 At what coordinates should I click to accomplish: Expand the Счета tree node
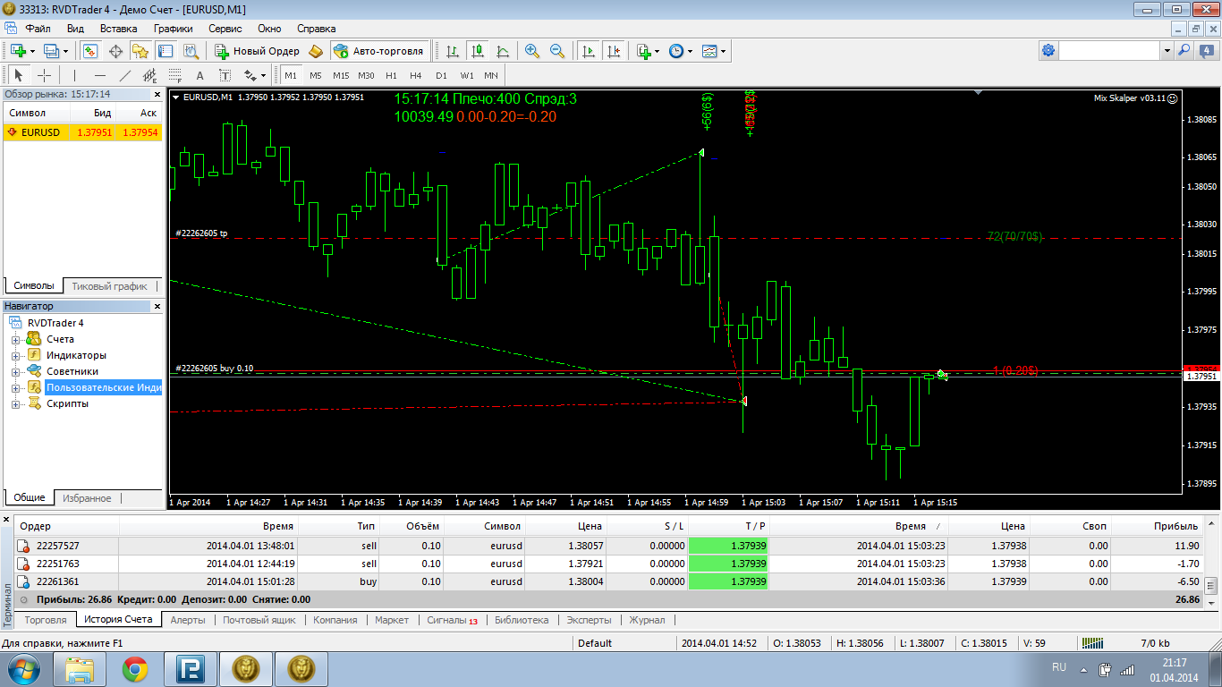15,340
